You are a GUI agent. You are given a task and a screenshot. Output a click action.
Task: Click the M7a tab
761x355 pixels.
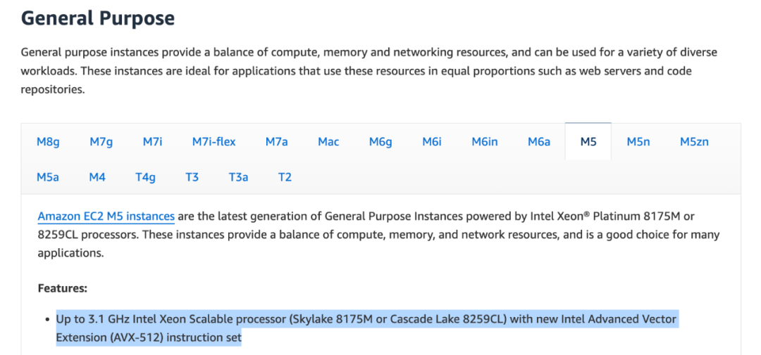coord(276,142)
